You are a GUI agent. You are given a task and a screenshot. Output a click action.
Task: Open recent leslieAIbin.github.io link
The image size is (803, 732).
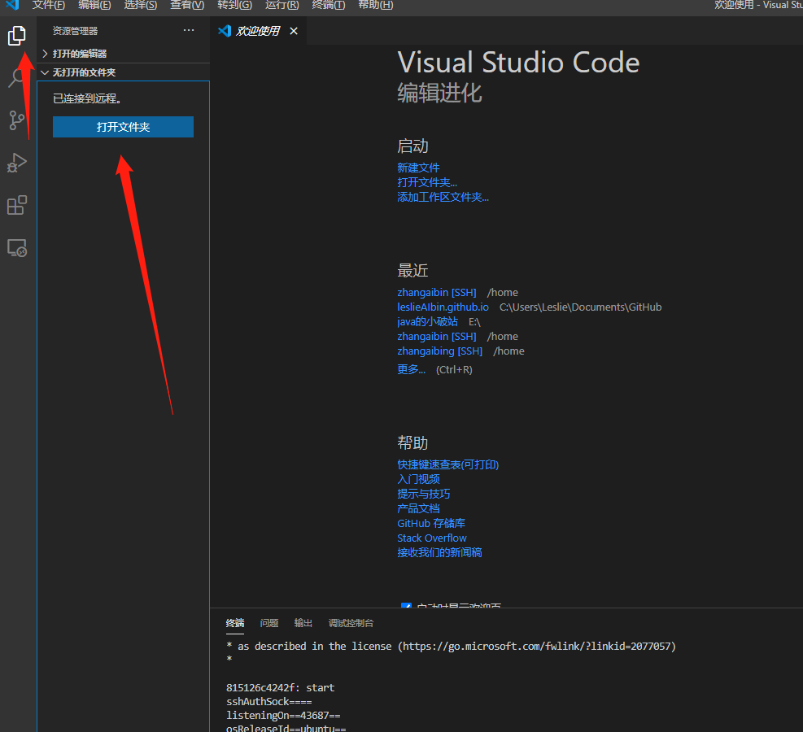pos(443,307)
